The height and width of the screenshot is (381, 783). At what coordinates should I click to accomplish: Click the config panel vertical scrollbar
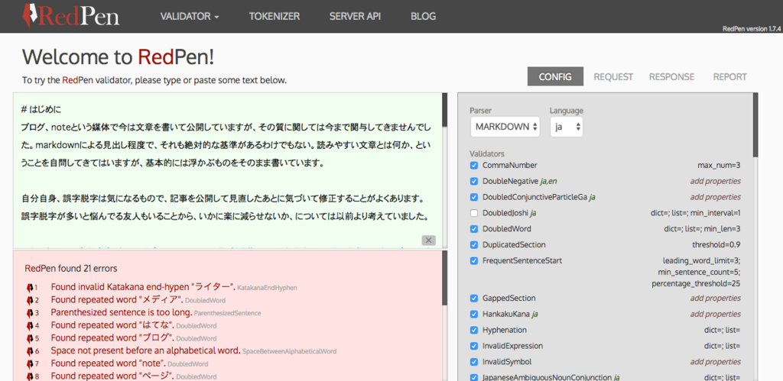pos(755,124)
